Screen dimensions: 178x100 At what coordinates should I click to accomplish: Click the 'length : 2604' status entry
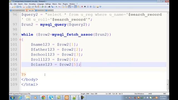click(x=85, y=94)
